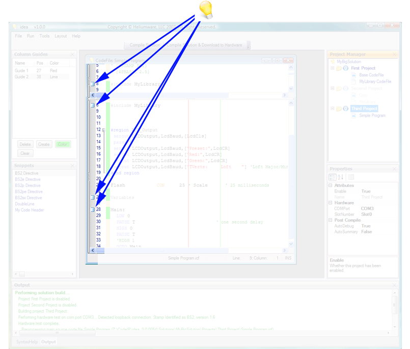Click the Third Project folder icon
Screen dimensions: 410x349
339,109
